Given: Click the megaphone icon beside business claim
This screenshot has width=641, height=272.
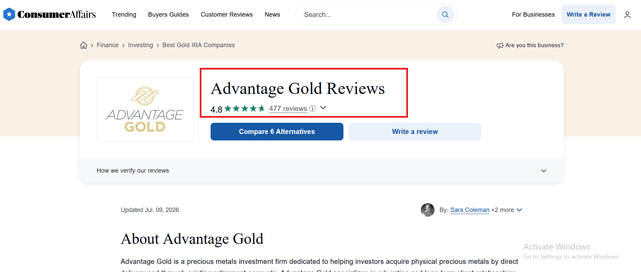Looking at the screenshot, I should [x=500, y=45].
